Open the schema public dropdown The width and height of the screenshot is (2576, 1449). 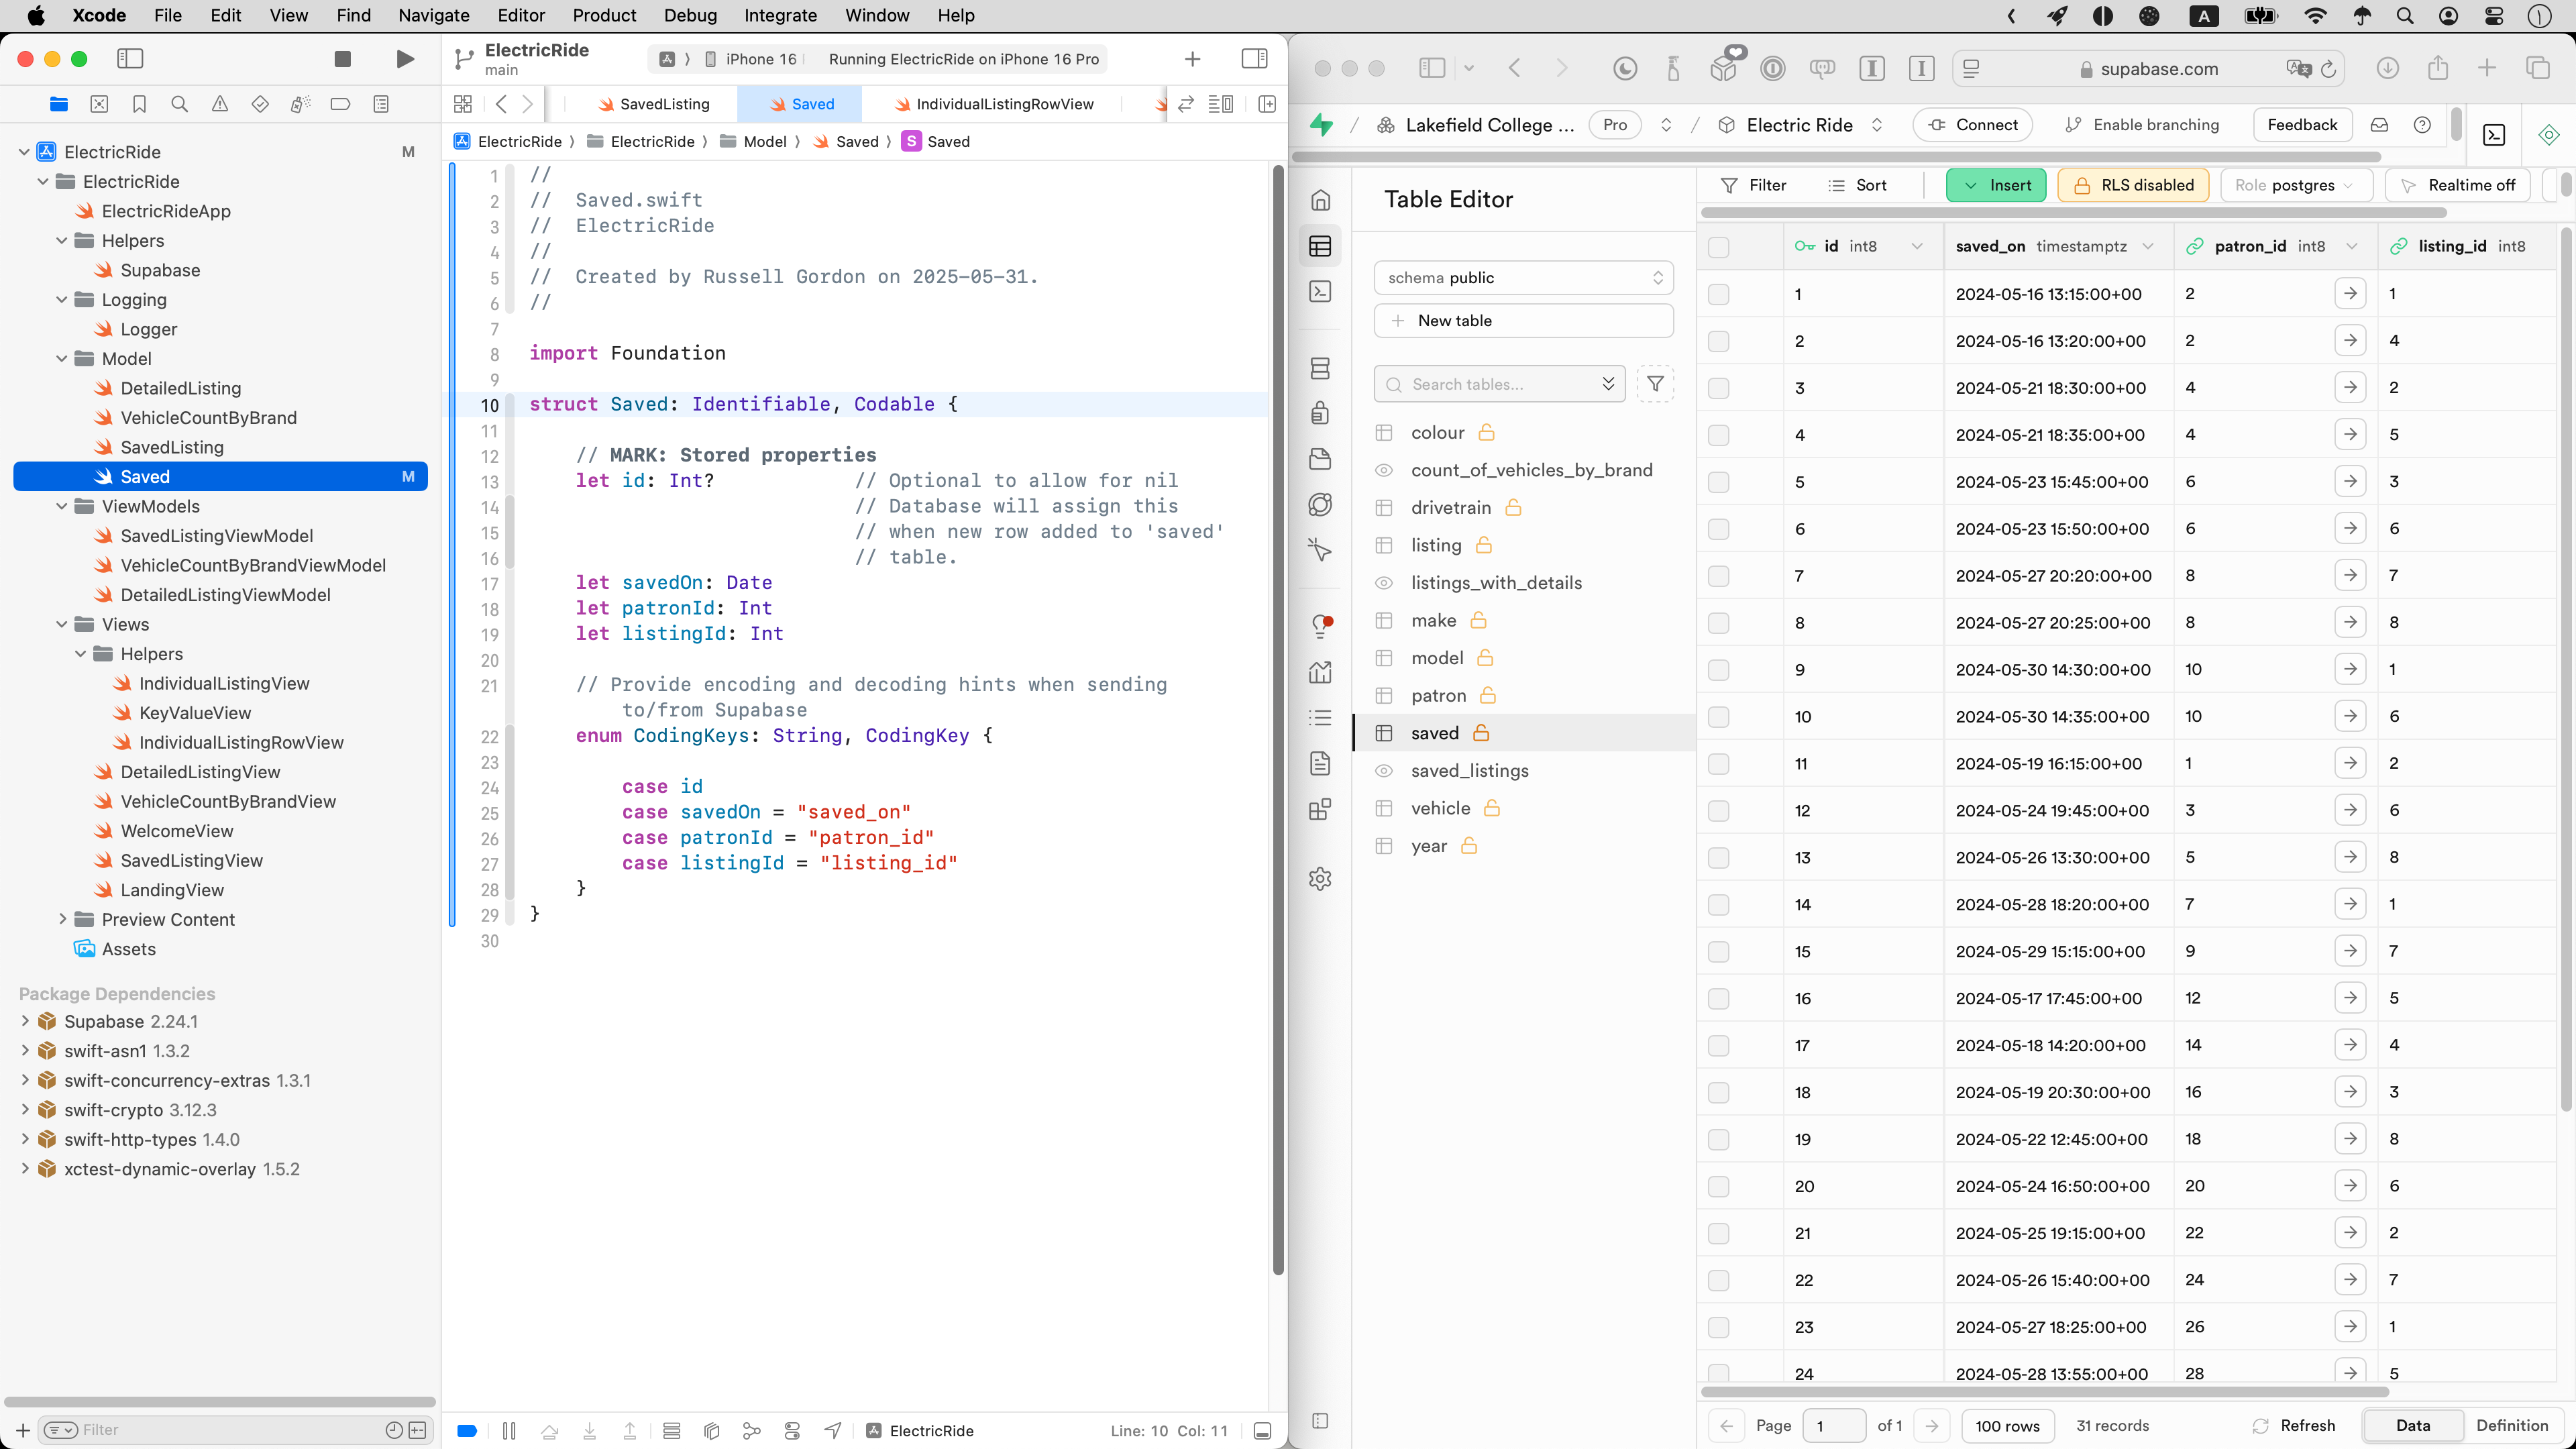point(1523,278)
